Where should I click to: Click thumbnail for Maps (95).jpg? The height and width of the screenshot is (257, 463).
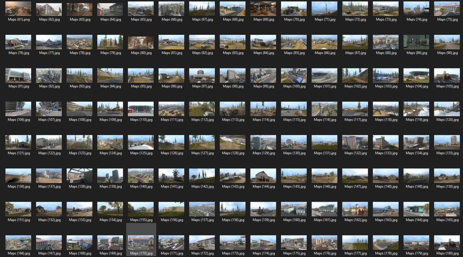coord(141,75)
